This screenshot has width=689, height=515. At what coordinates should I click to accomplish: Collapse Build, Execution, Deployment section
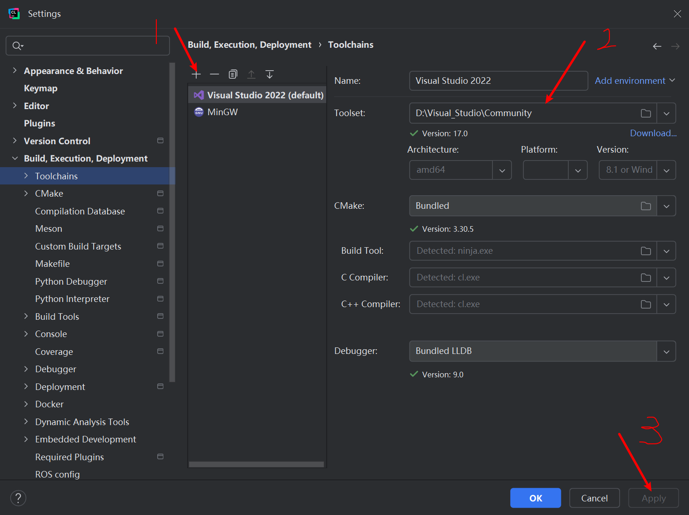15,158
